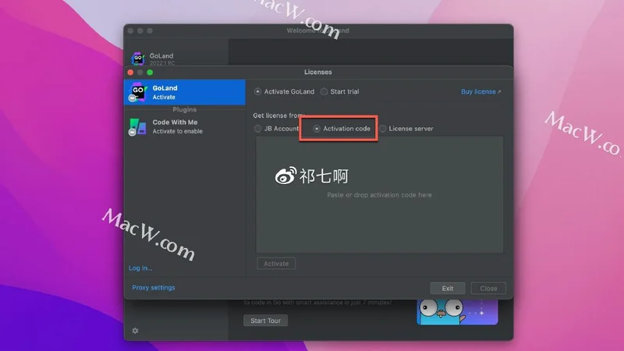
Task: Select the GoLand product entry in Licenses
Action: coord(185,92)
